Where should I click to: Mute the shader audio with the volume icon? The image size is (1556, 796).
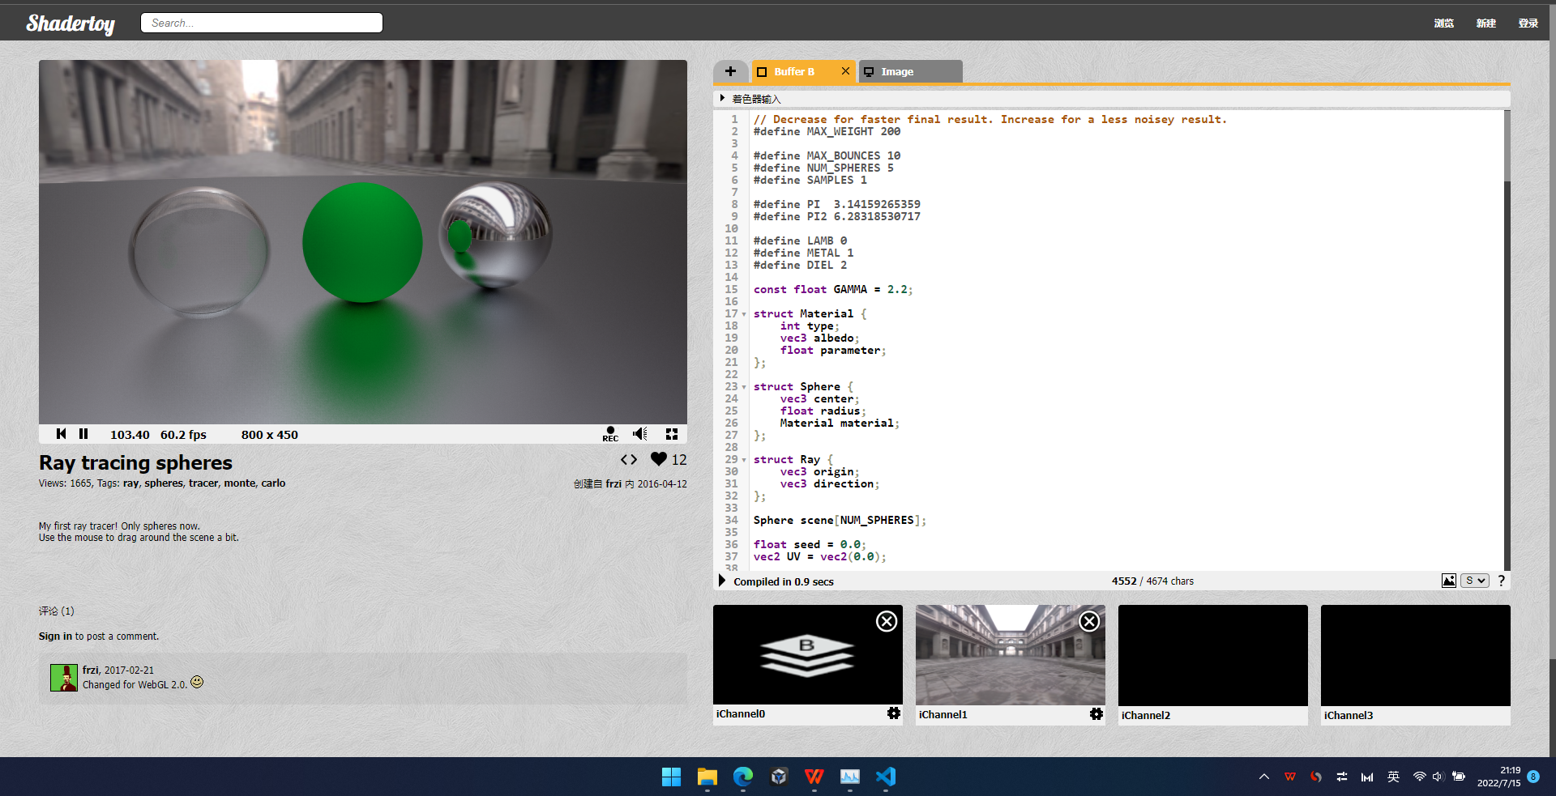640,434
